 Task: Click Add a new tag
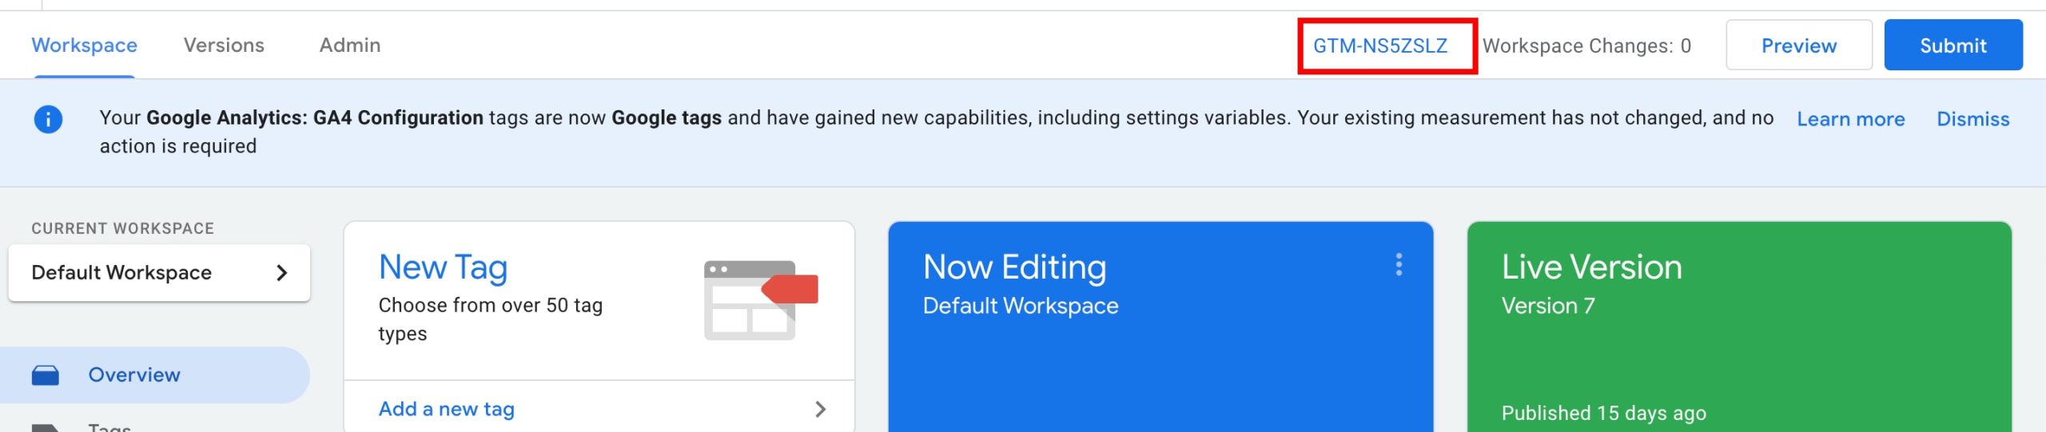point(446,409)
